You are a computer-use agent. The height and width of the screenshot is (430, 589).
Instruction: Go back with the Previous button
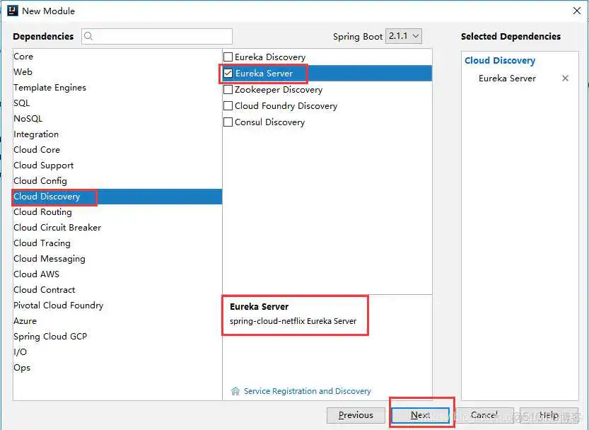coord(356,415)
